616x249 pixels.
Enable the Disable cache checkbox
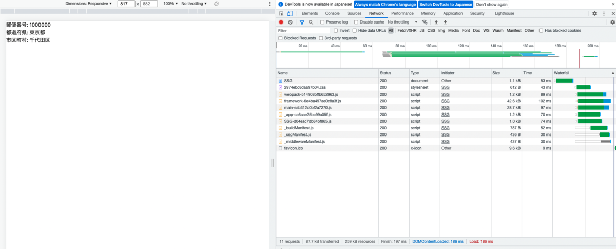pyautogui.click(x=356, y=22)
